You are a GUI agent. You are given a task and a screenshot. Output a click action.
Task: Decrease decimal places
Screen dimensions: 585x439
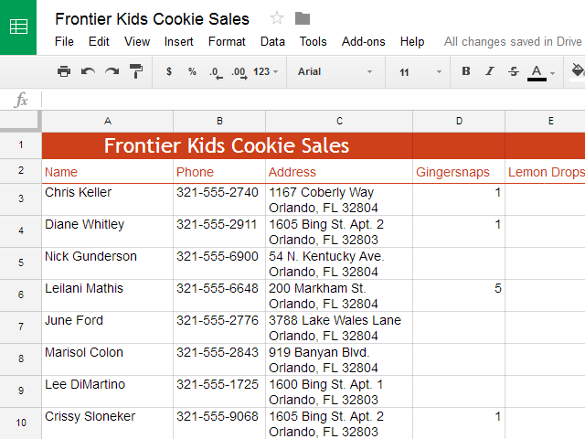click(x=215, y=71)
